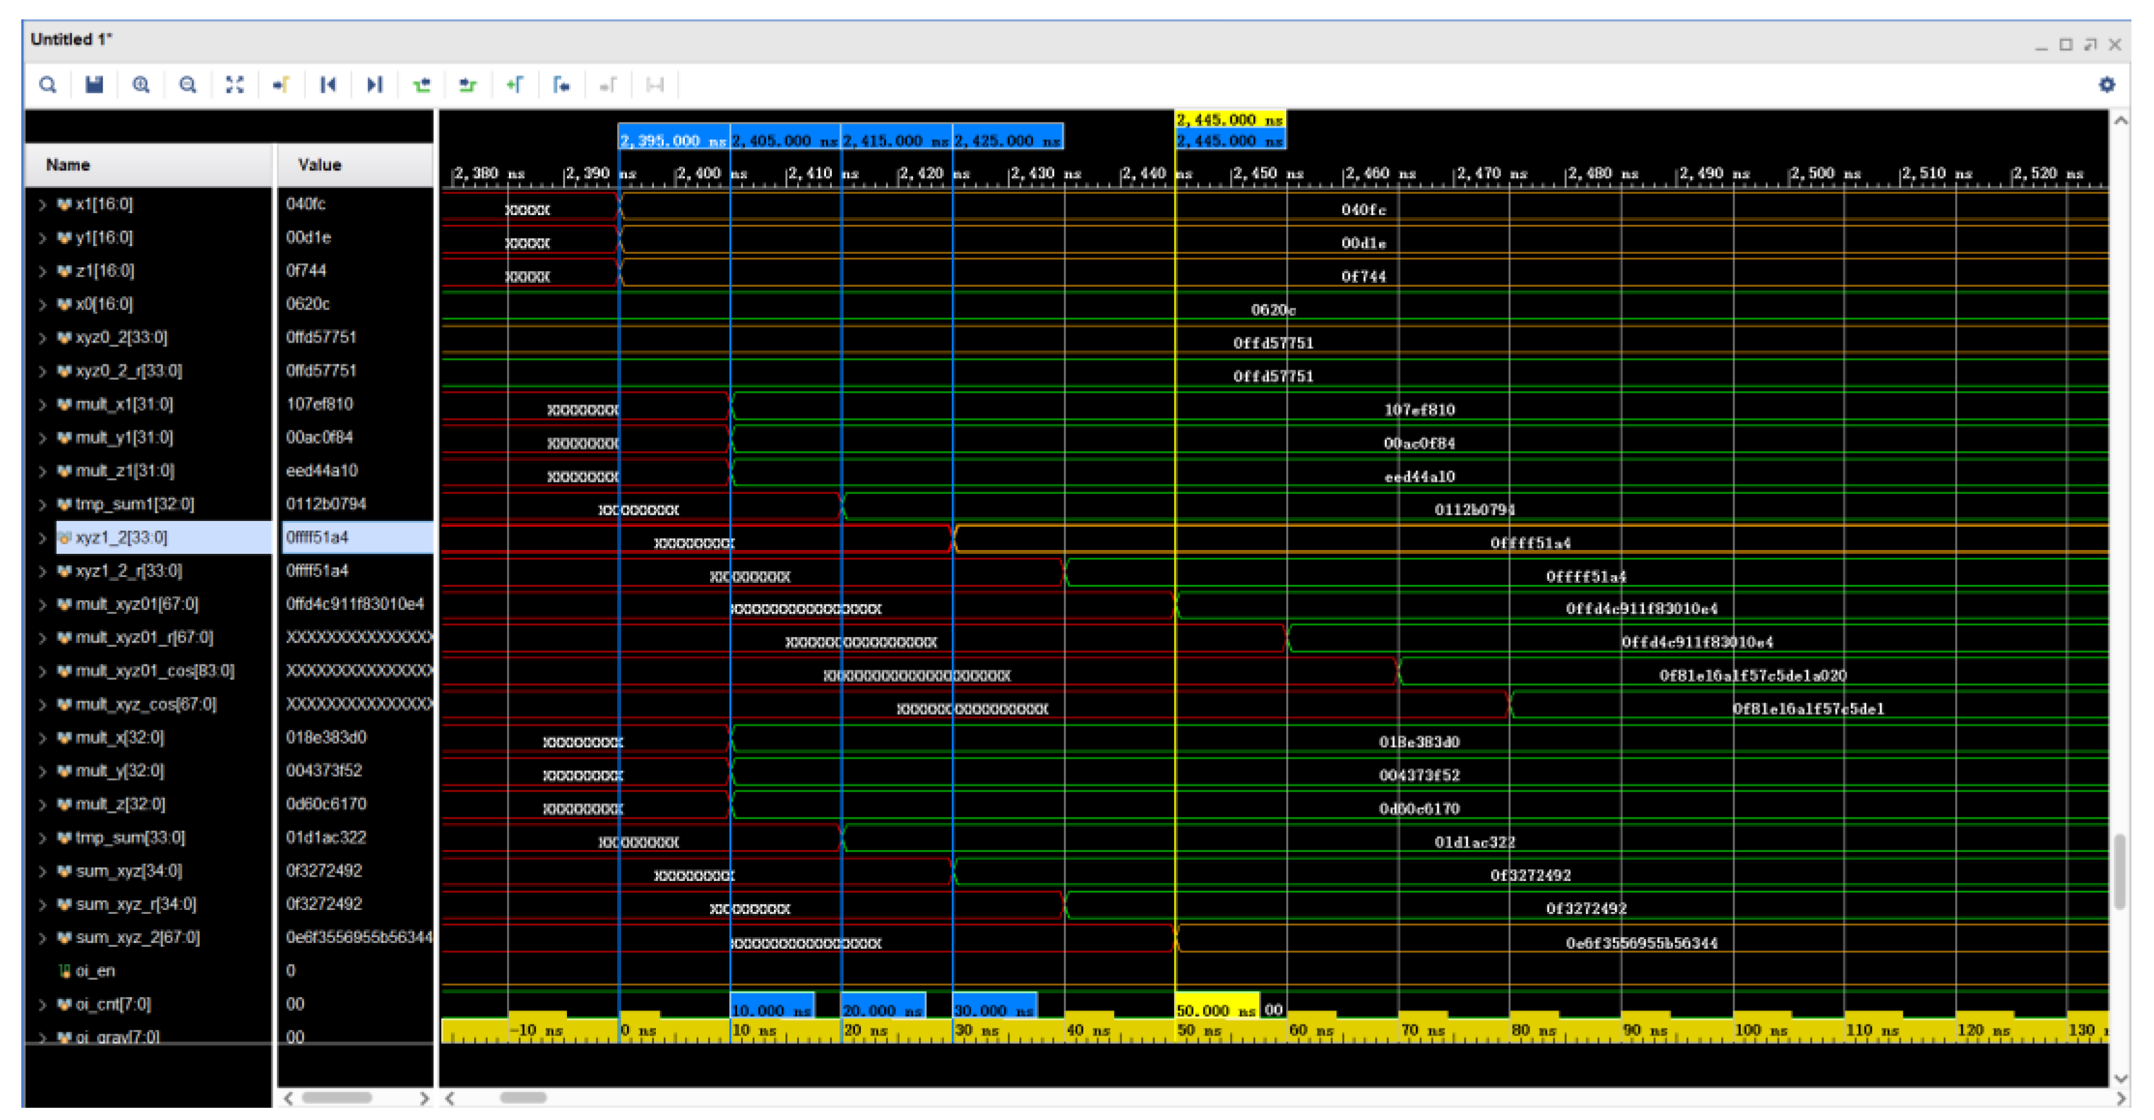2154x1120 pixels.
Task: Jump to the last time in waveform
Action: point(374,85)
